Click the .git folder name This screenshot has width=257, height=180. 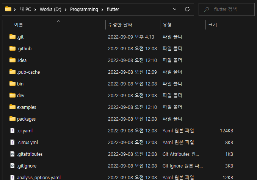[x=20, y=37]
